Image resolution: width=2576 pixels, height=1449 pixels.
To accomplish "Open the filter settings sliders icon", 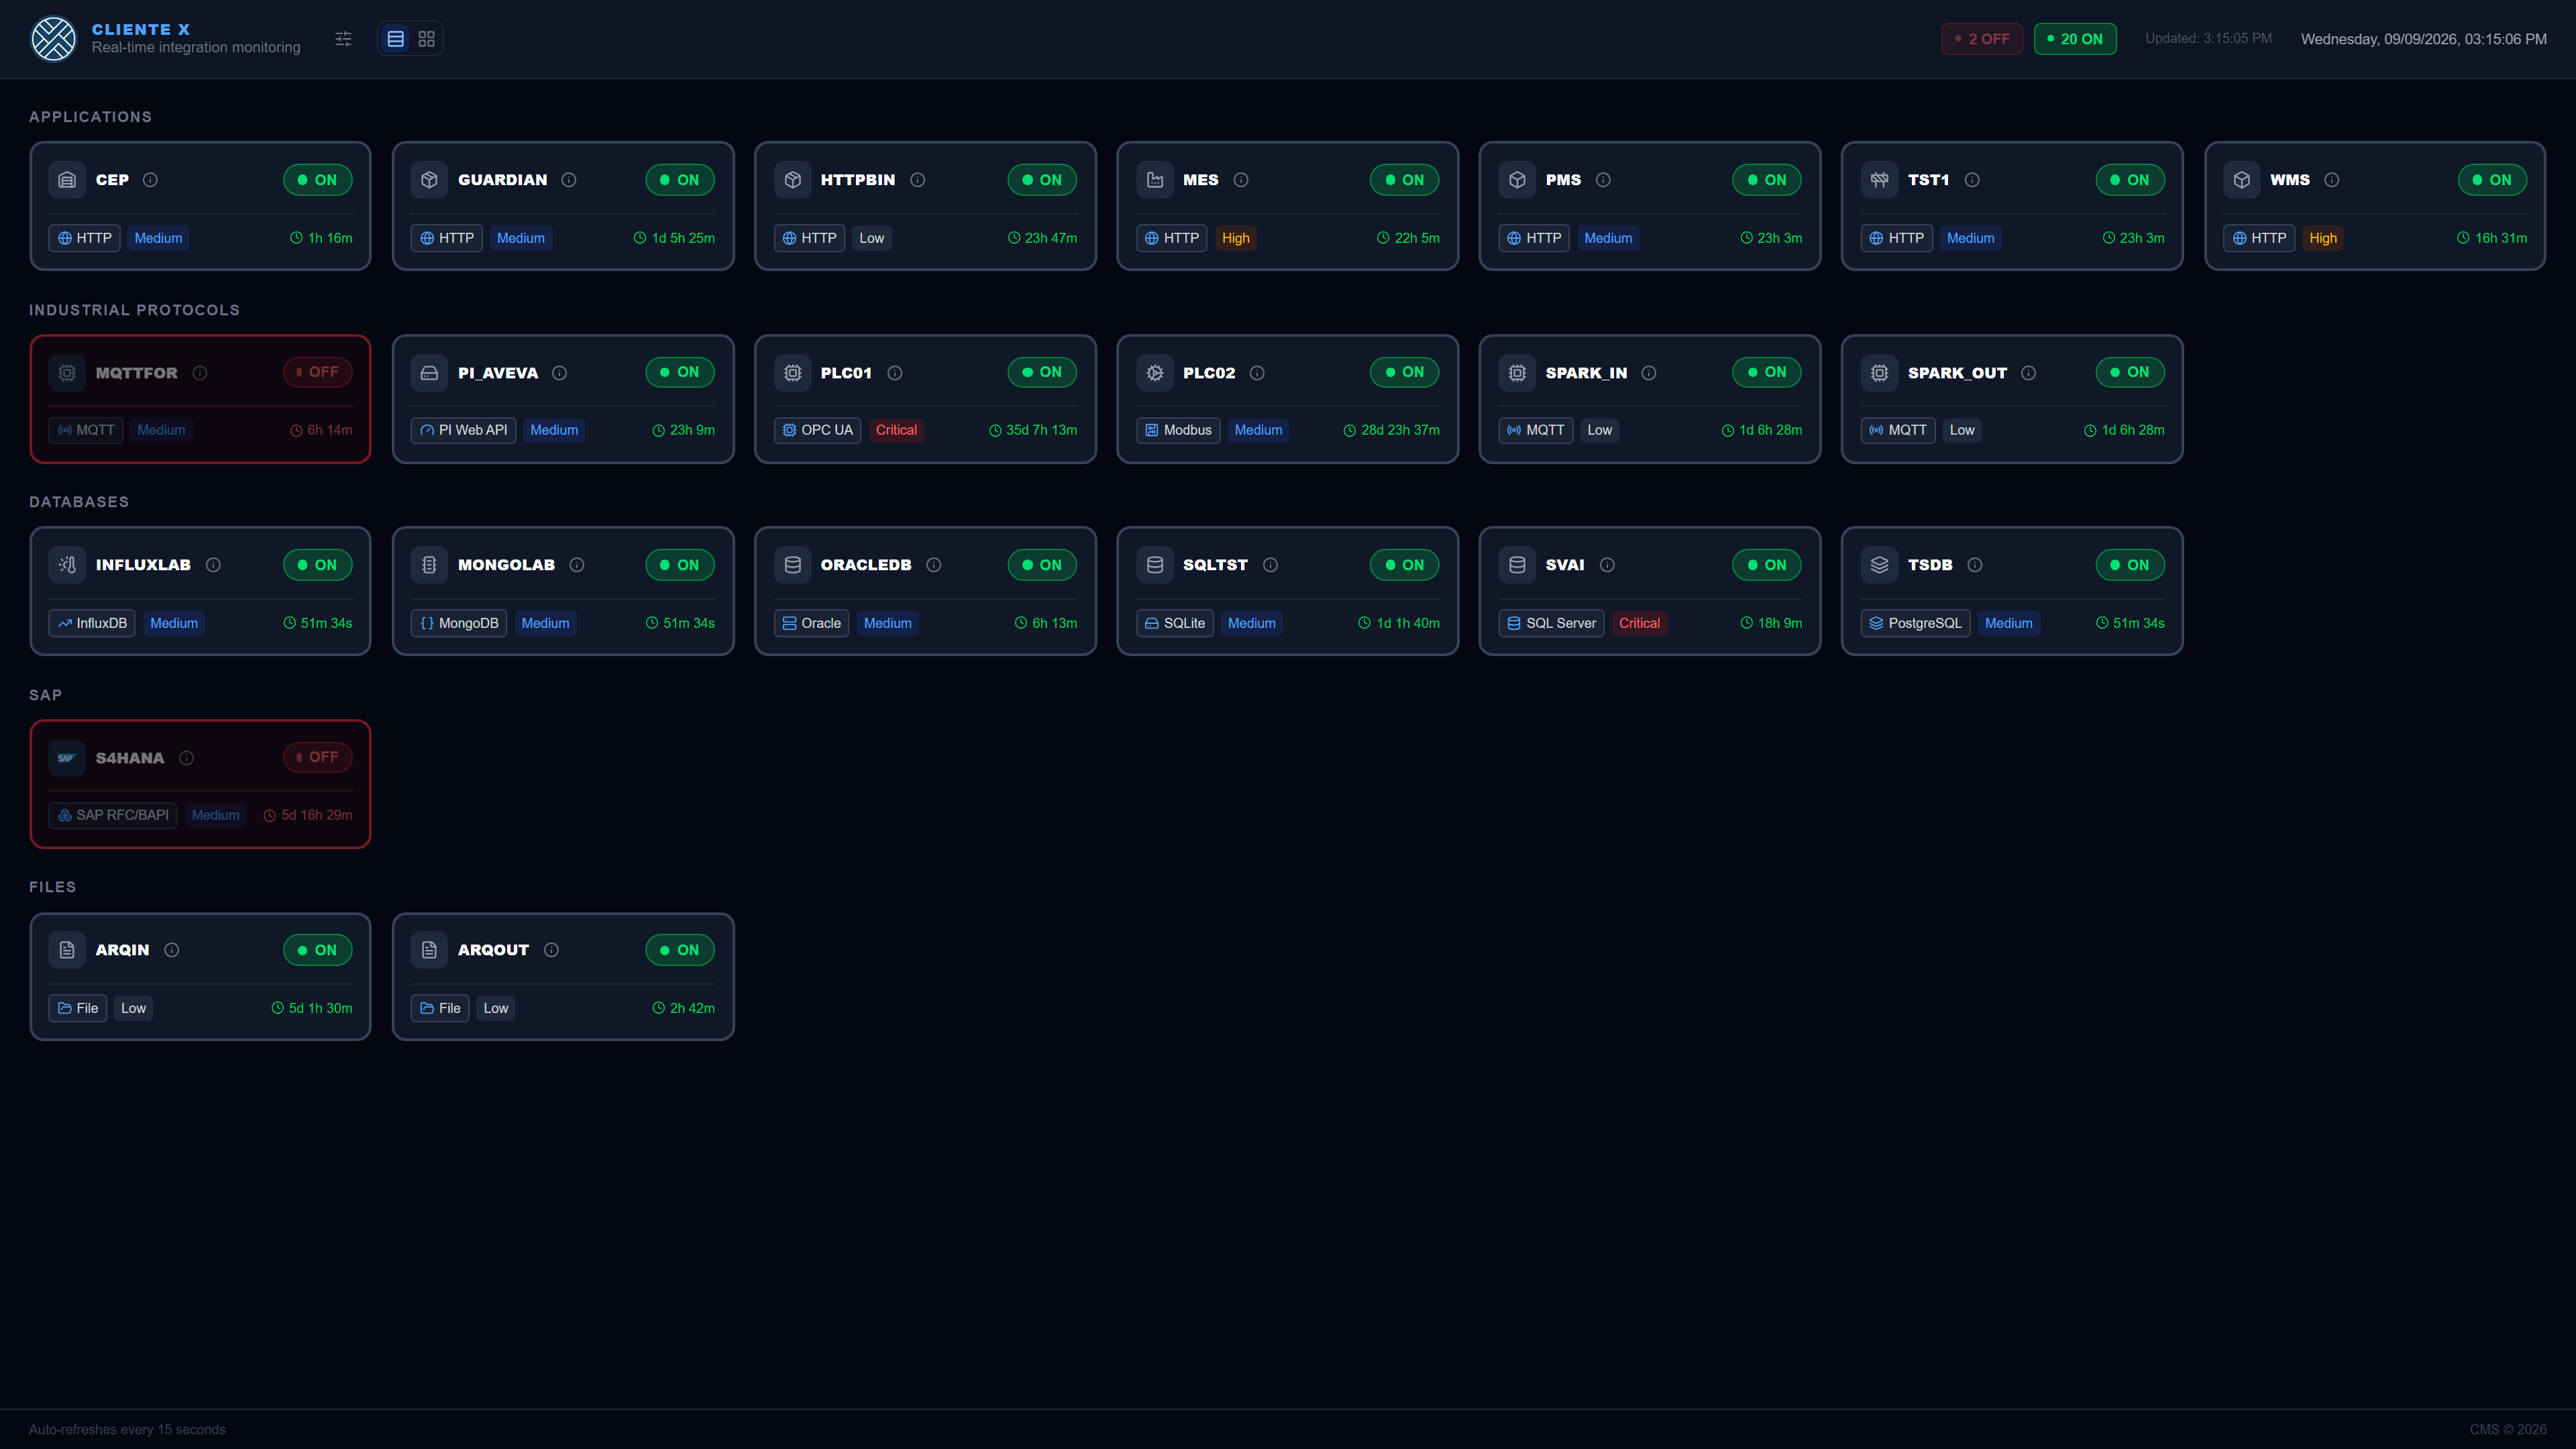I will click(x=343, y=39).
